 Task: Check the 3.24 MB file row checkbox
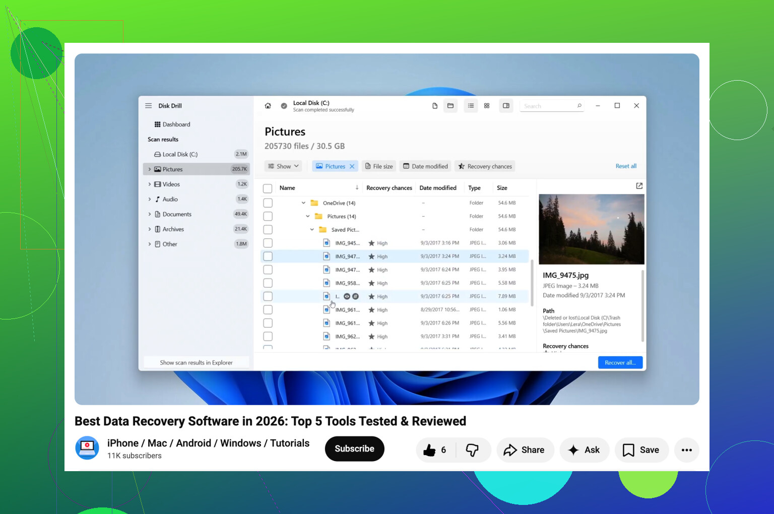pos(268,256)
